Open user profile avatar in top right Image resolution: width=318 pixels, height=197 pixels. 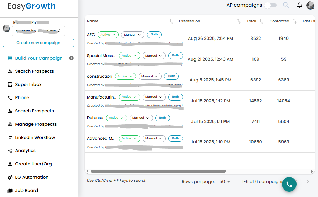pos(310,5)
